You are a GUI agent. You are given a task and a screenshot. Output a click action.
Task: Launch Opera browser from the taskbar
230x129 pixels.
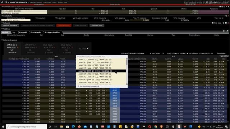pyautogui.click(x=149, y=126)
